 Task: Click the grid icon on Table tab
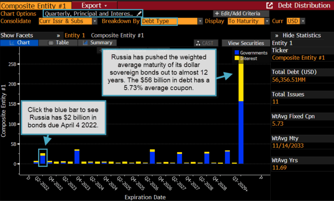click(51, 43)
